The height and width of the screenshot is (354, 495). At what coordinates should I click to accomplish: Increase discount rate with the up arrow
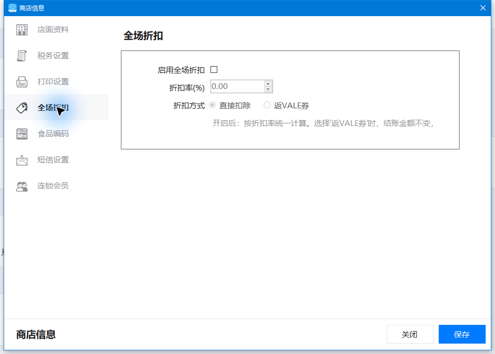click(268, 84)
